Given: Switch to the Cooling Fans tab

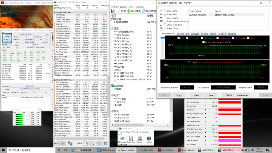Looking at the screenshot, I should 183,34.
